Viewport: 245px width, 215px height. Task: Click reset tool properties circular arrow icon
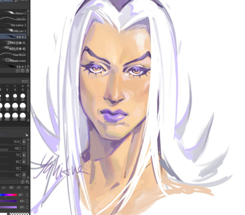tap(23, 182)
